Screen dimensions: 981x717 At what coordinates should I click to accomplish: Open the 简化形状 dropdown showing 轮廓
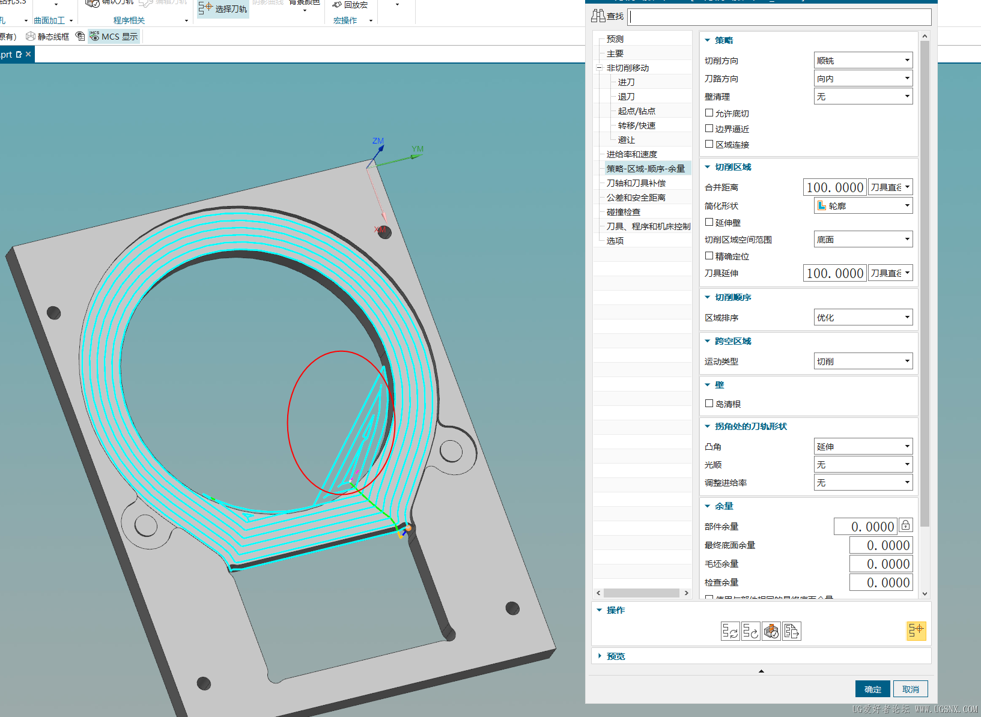(x=863, y=205)
